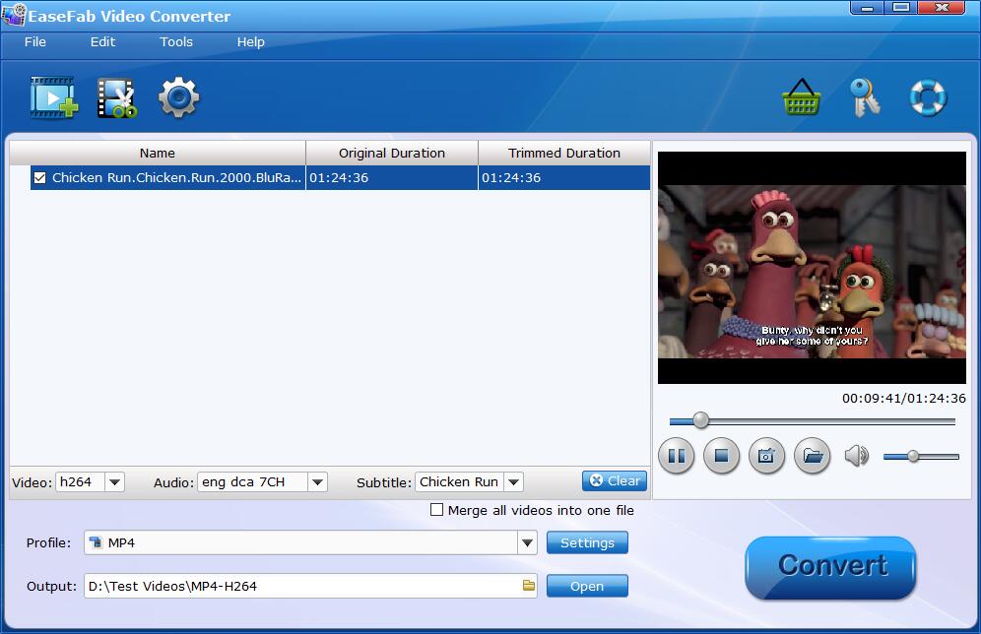Image resolution: width=981 pixels, height=634 pixels.
Task: Open the File menu
Action: tap(35, 42)
